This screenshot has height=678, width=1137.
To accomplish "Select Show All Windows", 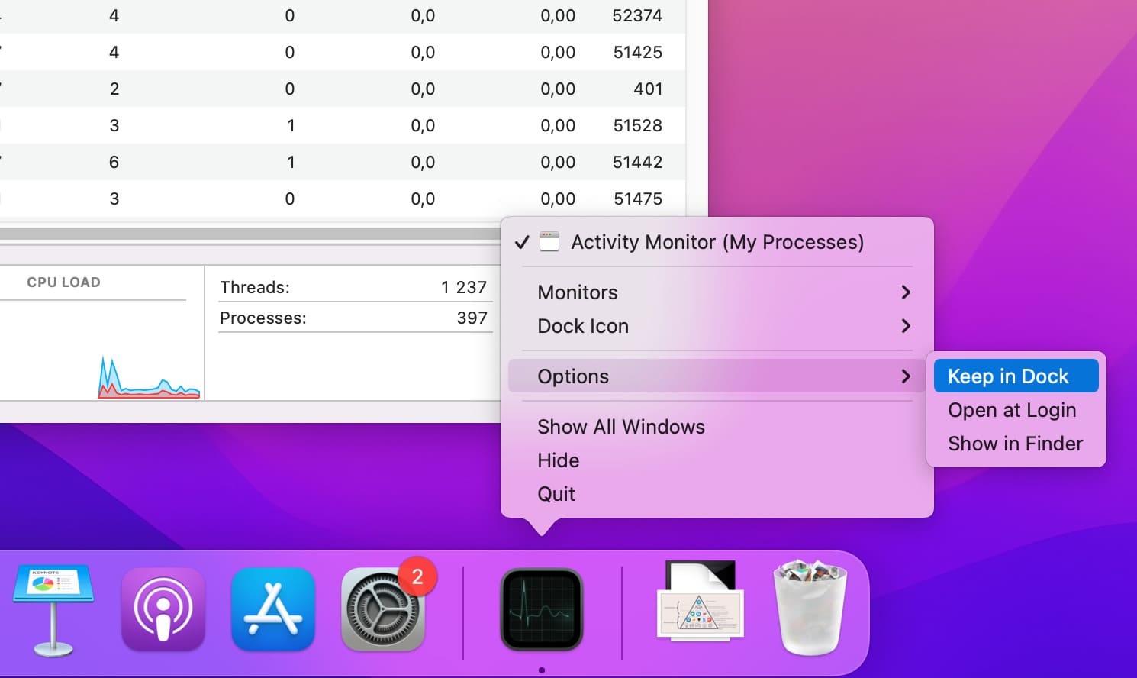I will tap(717, 427).
